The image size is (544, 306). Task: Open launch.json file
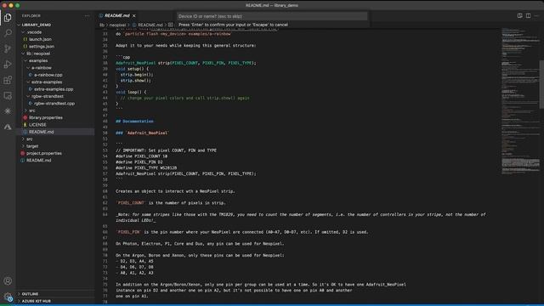(40, 39)
